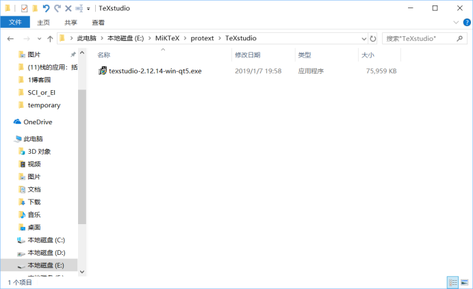Image resolution: width=473 pixels, height=289 pixels.
Task: Open 音乐 folder in the navigation pane
Action: pos(34,215)
